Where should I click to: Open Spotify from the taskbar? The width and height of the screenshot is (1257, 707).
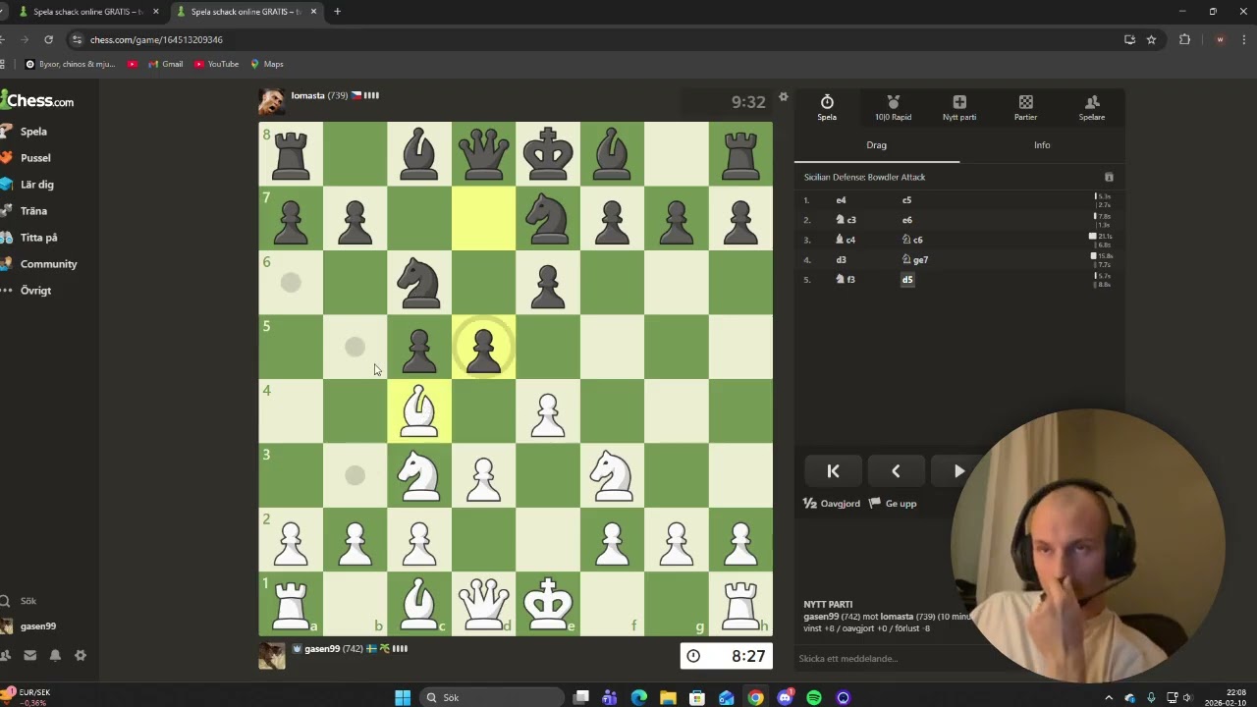coord(813,697)
